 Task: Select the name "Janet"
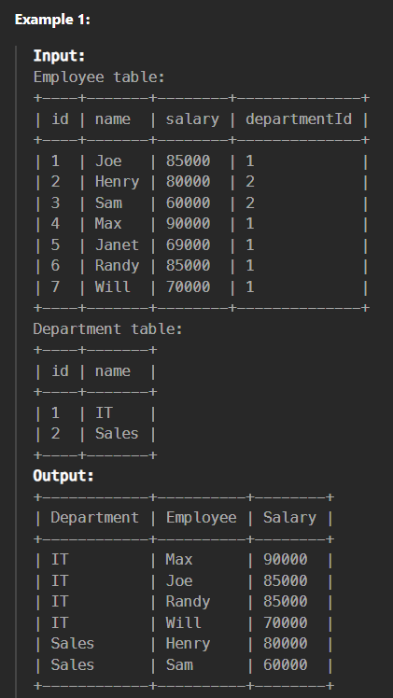tap(117, 244)
